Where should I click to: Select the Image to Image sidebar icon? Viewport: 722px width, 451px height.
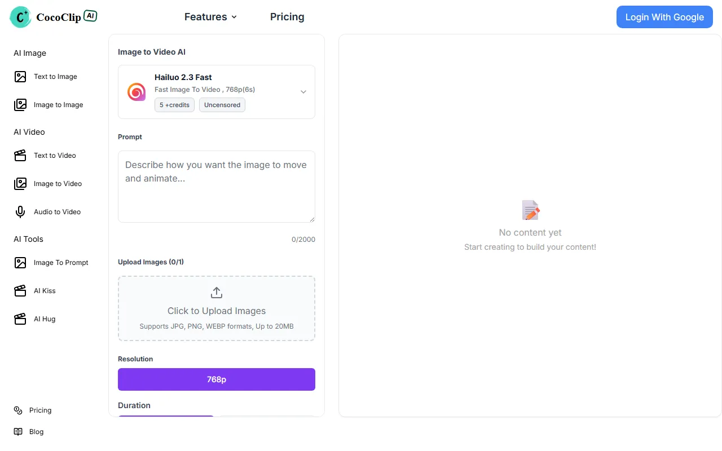point(20,105)
